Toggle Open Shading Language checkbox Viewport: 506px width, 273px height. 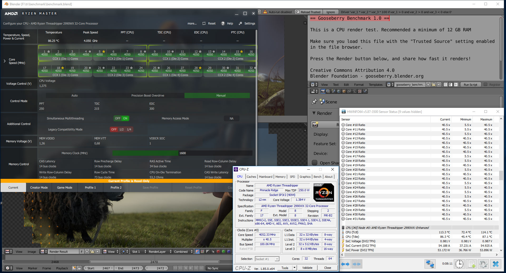tap(314, 163)
